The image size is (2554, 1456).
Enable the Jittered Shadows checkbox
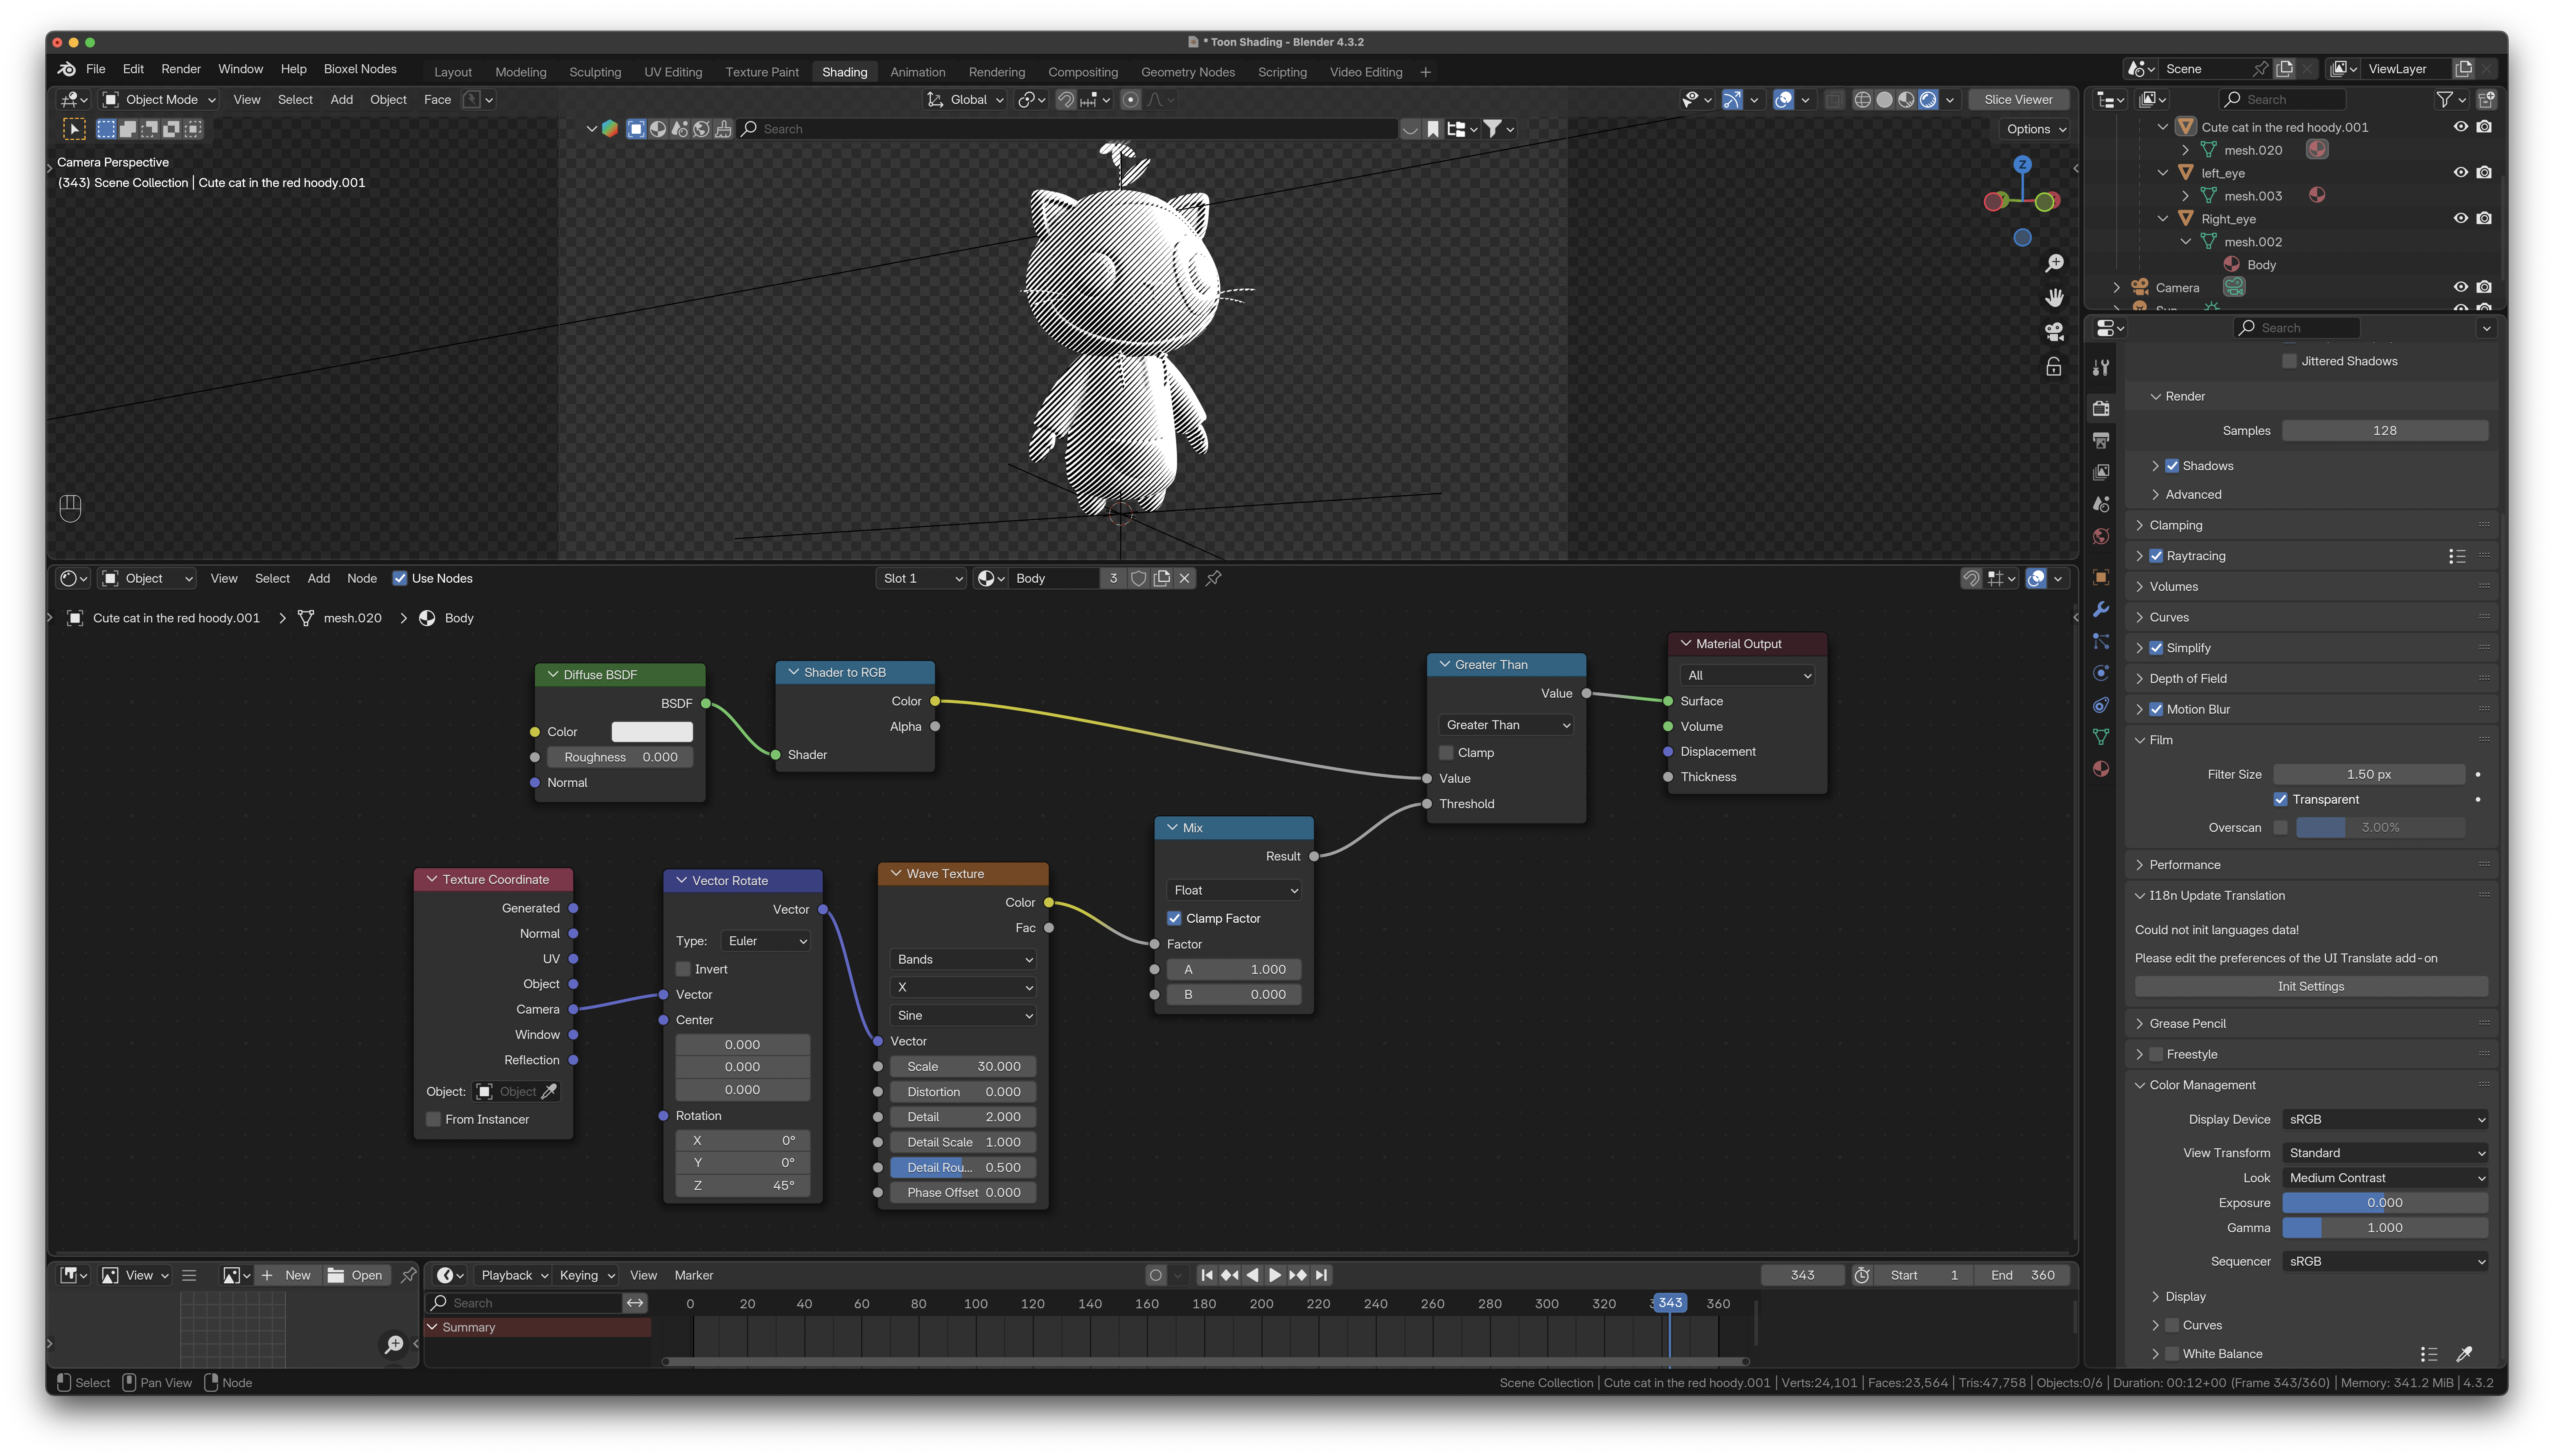click(2289, 361)
